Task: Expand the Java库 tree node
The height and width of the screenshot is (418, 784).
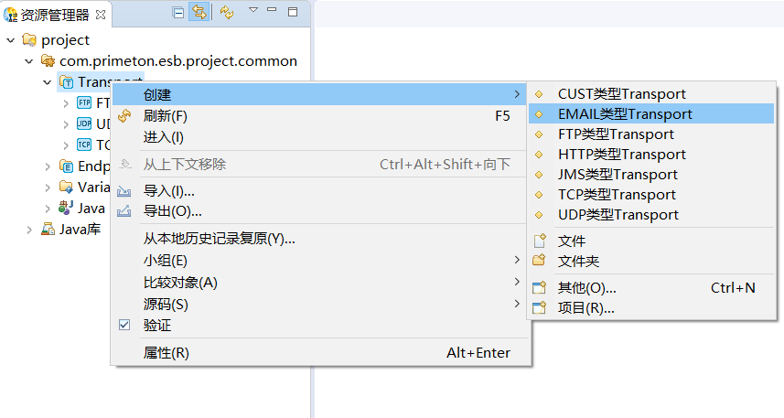Action: coord(29,230)
